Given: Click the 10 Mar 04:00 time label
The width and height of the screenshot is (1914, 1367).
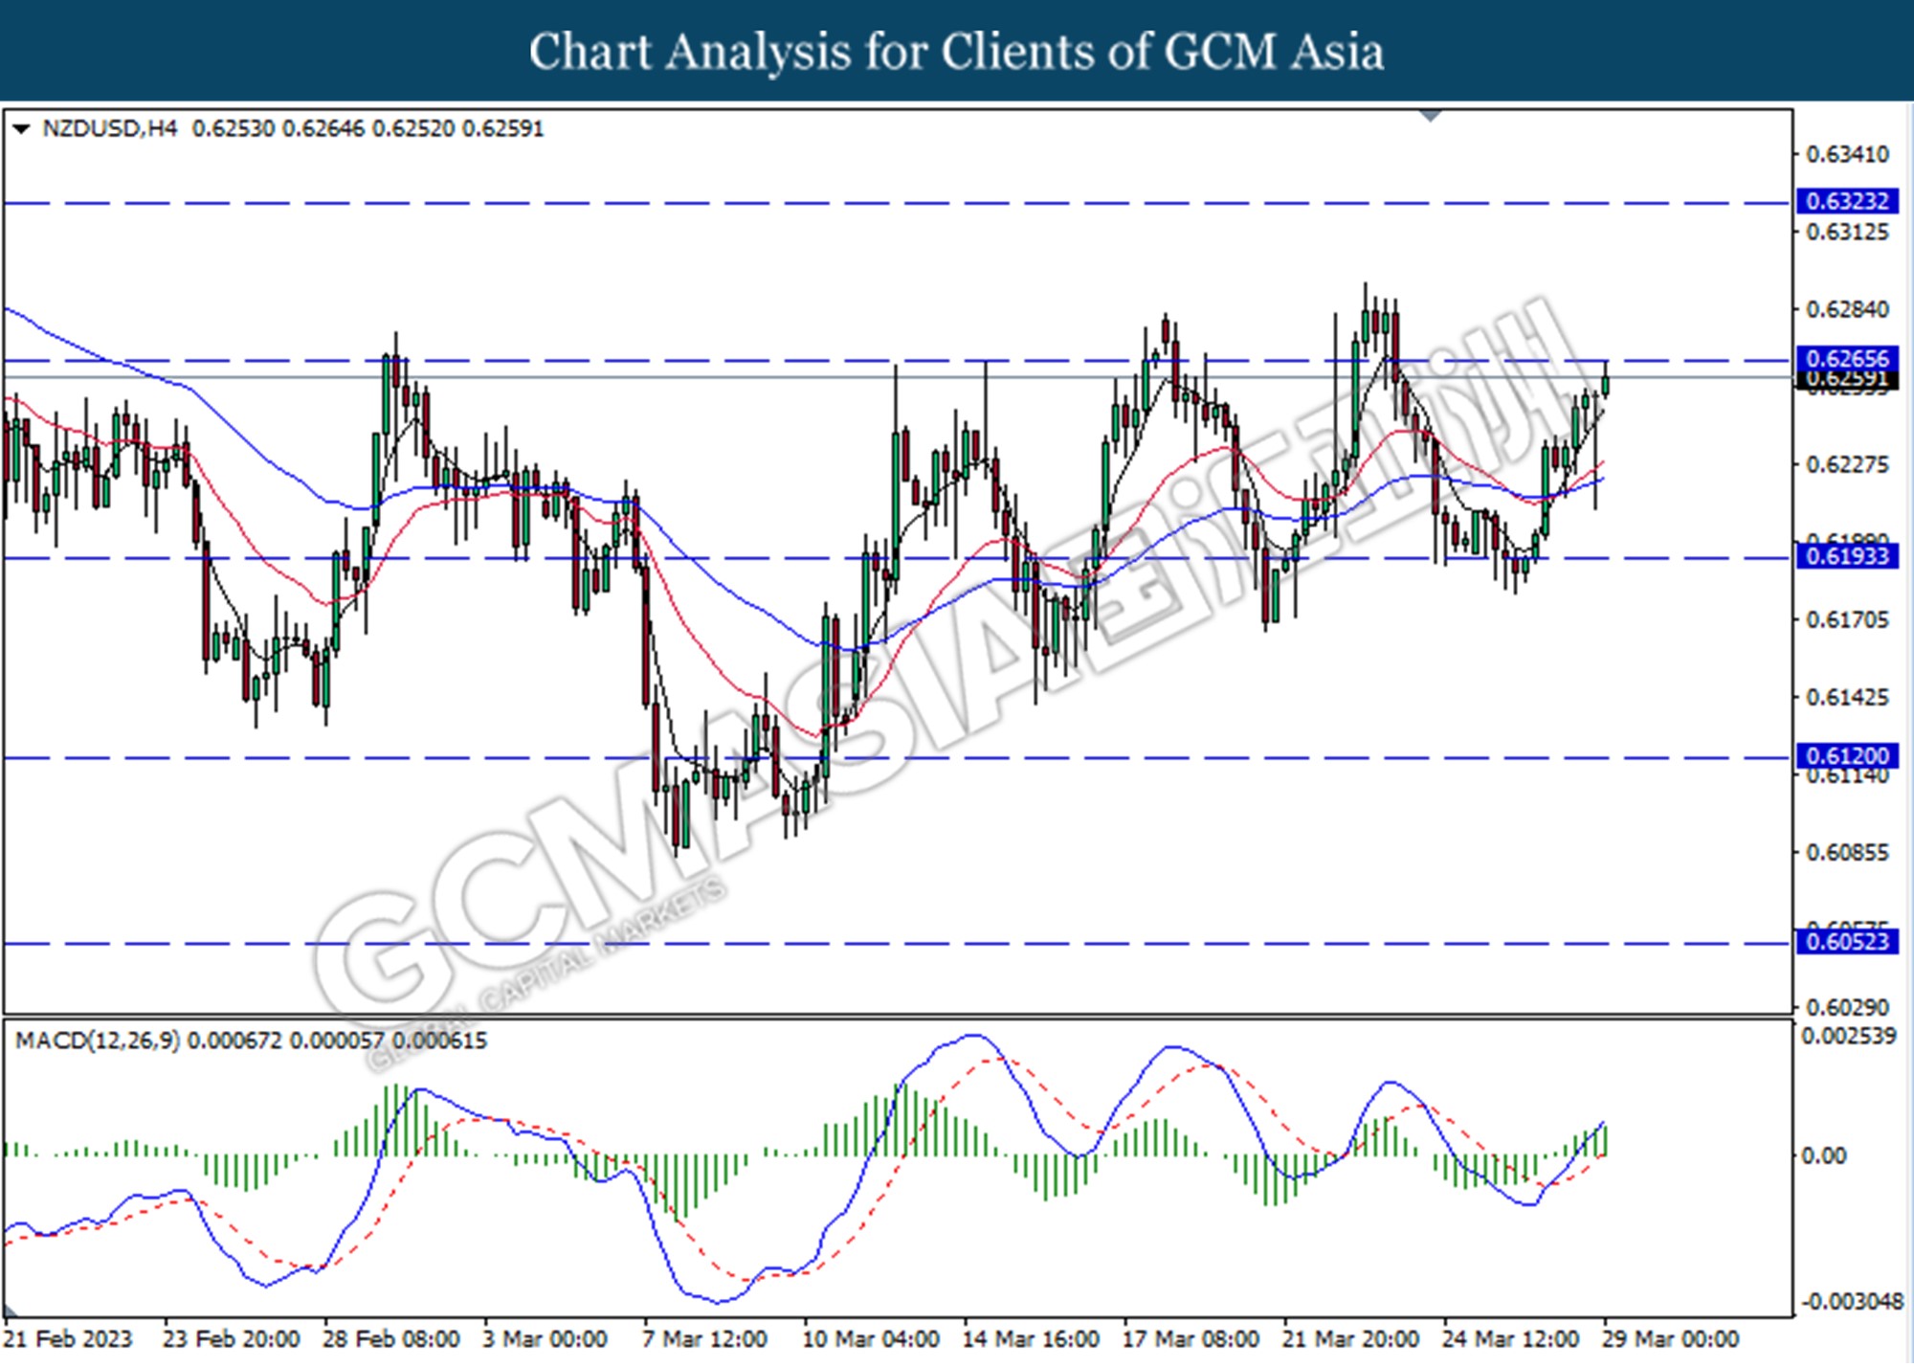Looking at the screenshot, I should (871, 1338).
